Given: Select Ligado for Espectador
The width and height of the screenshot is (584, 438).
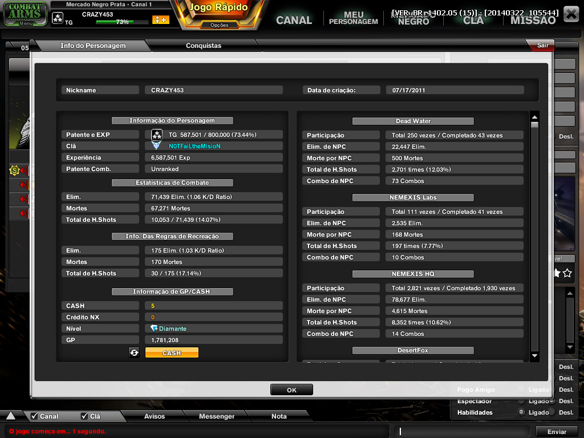Looking at the screenshot, I should 521,401.
